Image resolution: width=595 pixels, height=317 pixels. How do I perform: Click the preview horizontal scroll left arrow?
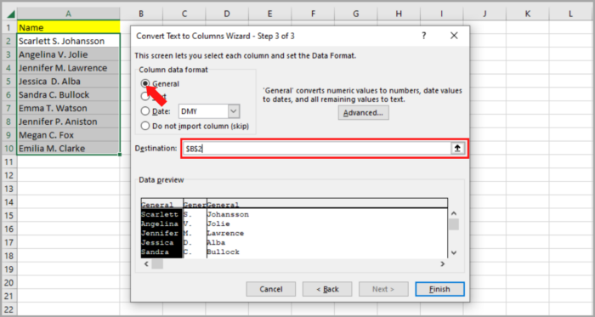pos(146,264)
